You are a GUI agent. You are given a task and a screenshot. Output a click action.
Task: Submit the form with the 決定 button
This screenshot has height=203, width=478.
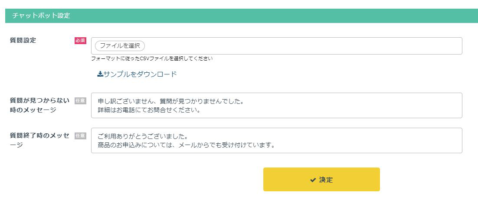coord(321,179)
